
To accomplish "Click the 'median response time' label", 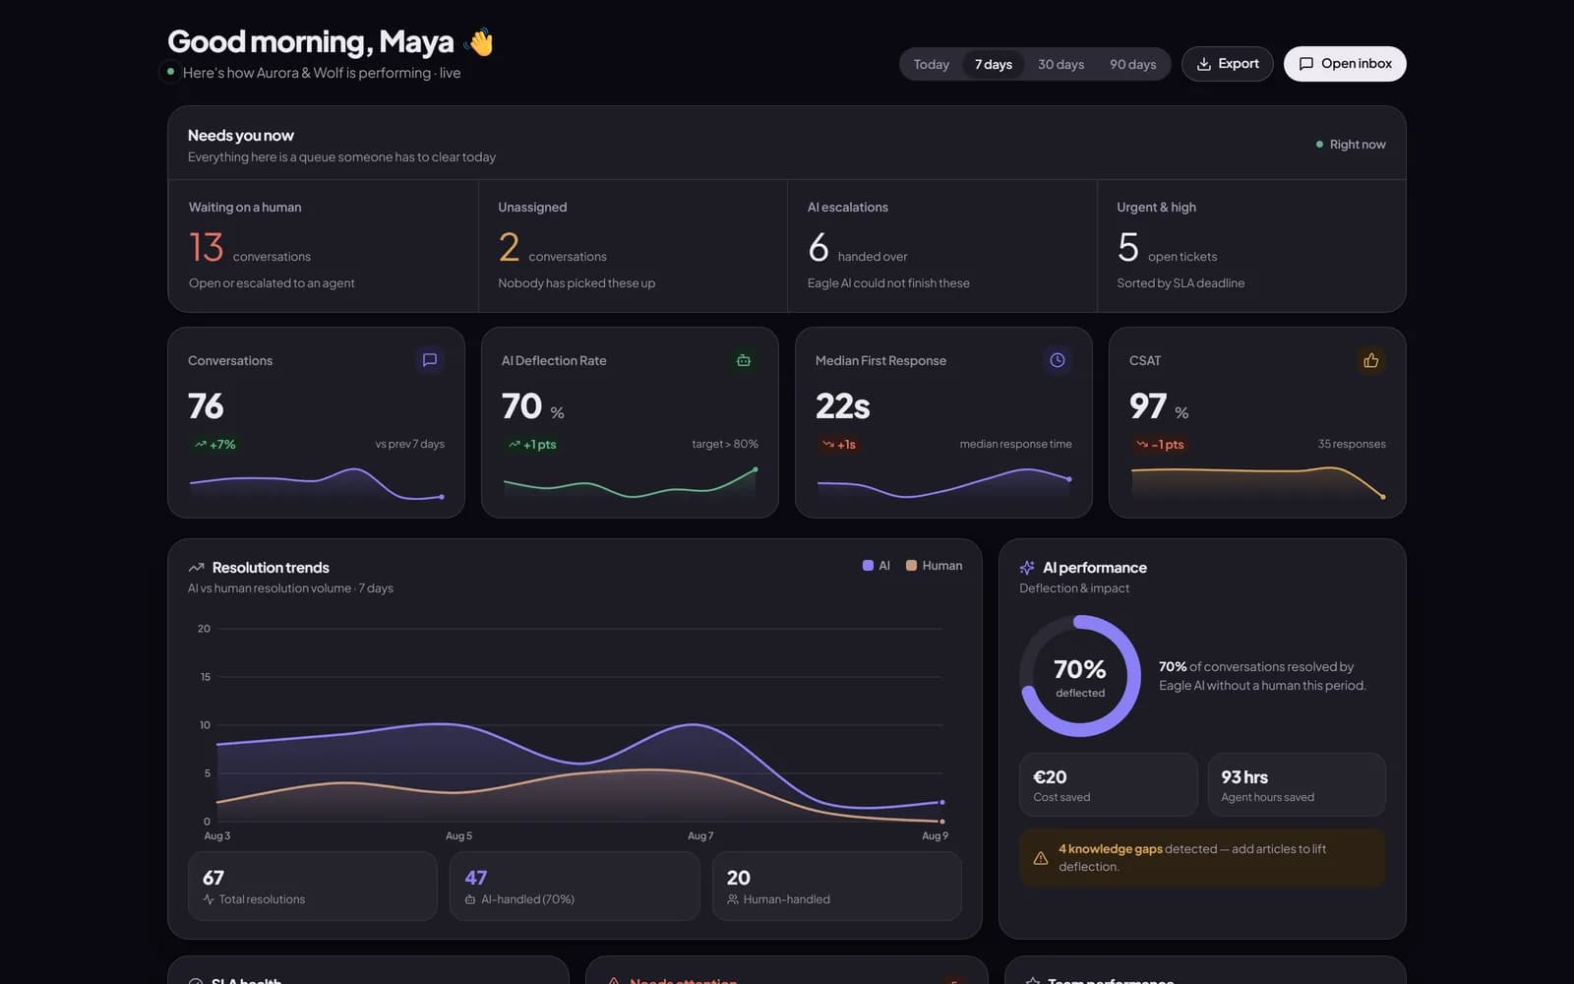I will [1016, 445].
